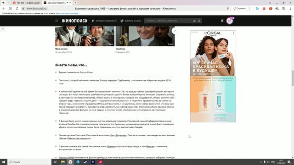Click the Знаете ли вы, что... heading
Screen dimensions: 294x165
pyautogui.click(x=71, y=65)
